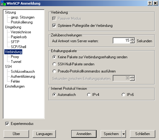Click the Sekunden label after timeout field
The image size is (159, 140).
click(144, 41)
